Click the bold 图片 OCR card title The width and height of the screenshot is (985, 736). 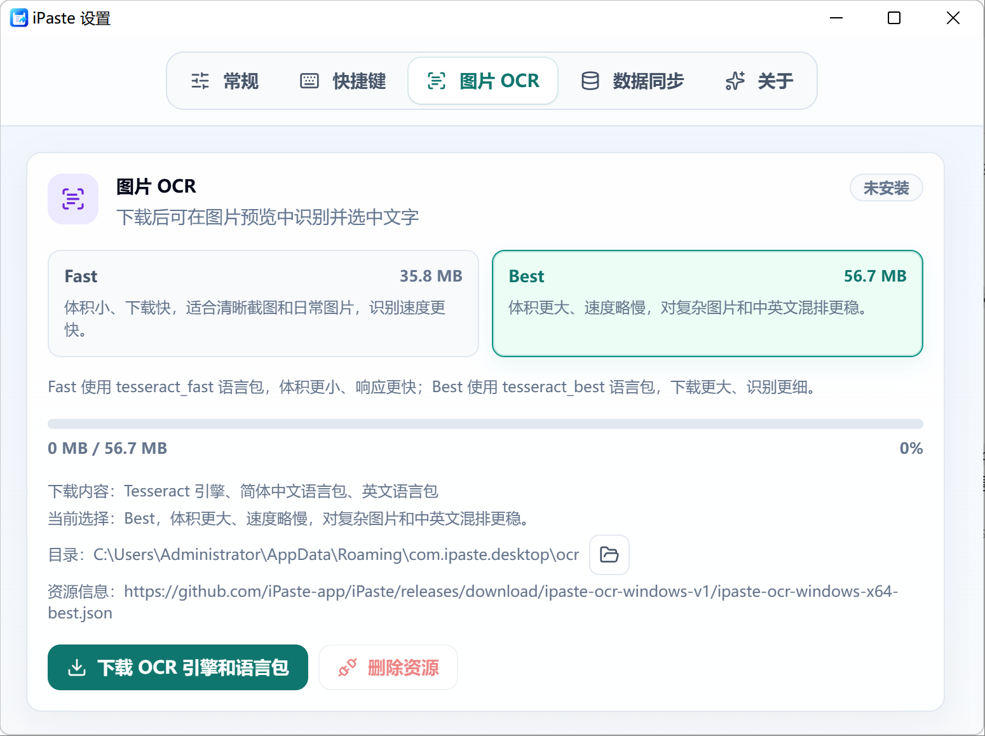(156, 186)
